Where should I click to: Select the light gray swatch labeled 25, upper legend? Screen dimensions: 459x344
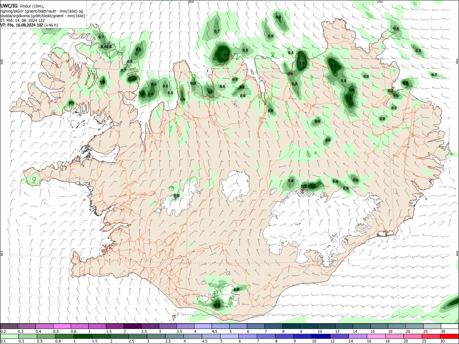(432, 326)
